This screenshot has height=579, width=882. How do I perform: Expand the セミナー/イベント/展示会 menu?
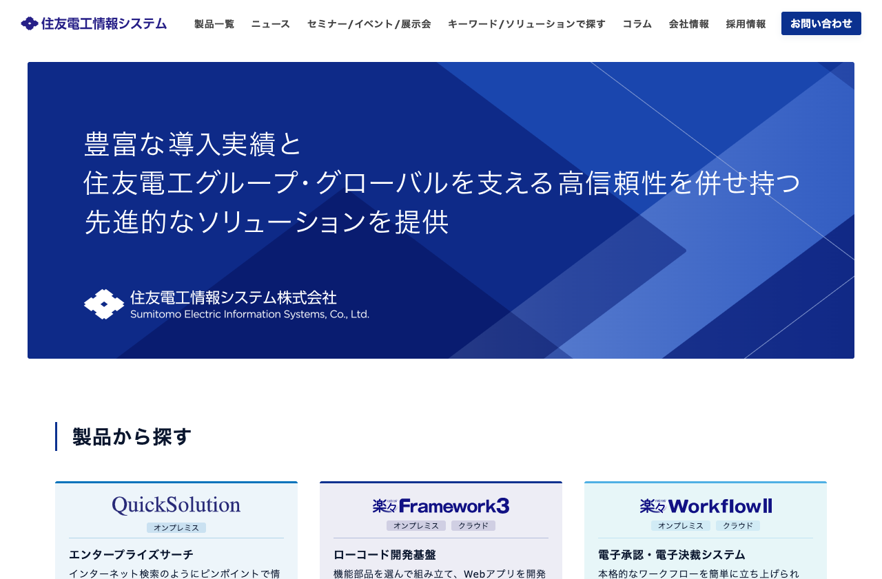(369, 23)
